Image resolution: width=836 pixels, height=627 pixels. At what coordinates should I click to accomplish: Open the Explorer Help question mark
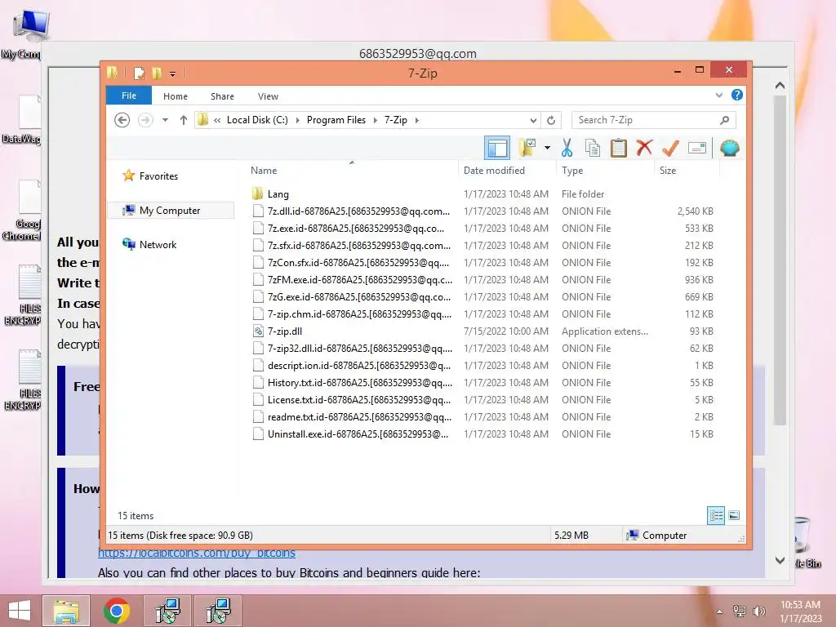(737, 95)
